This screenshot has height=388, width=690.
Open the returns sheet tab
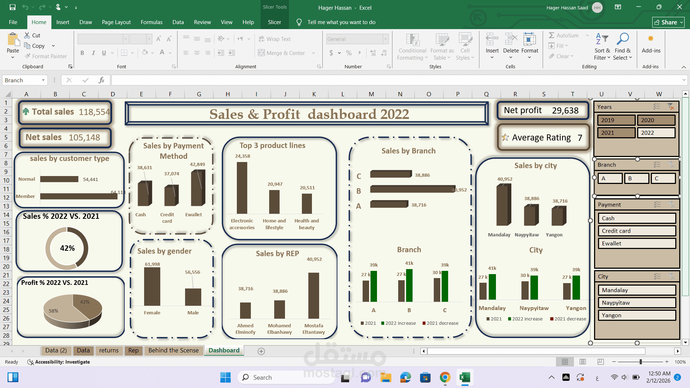109,350
